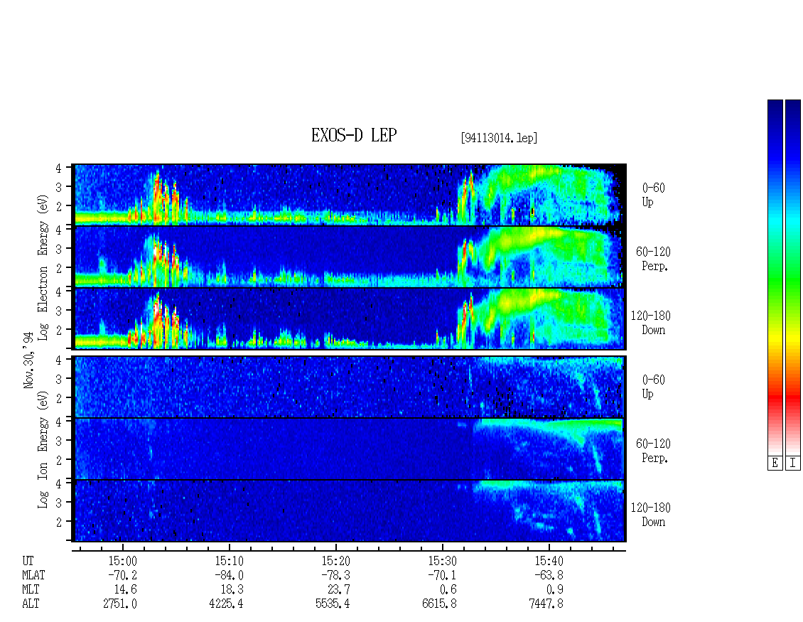This screenshot has height=622, width=803.
Task: Click the electron 120-180 Down spectrogram panel
Action: 350,318
